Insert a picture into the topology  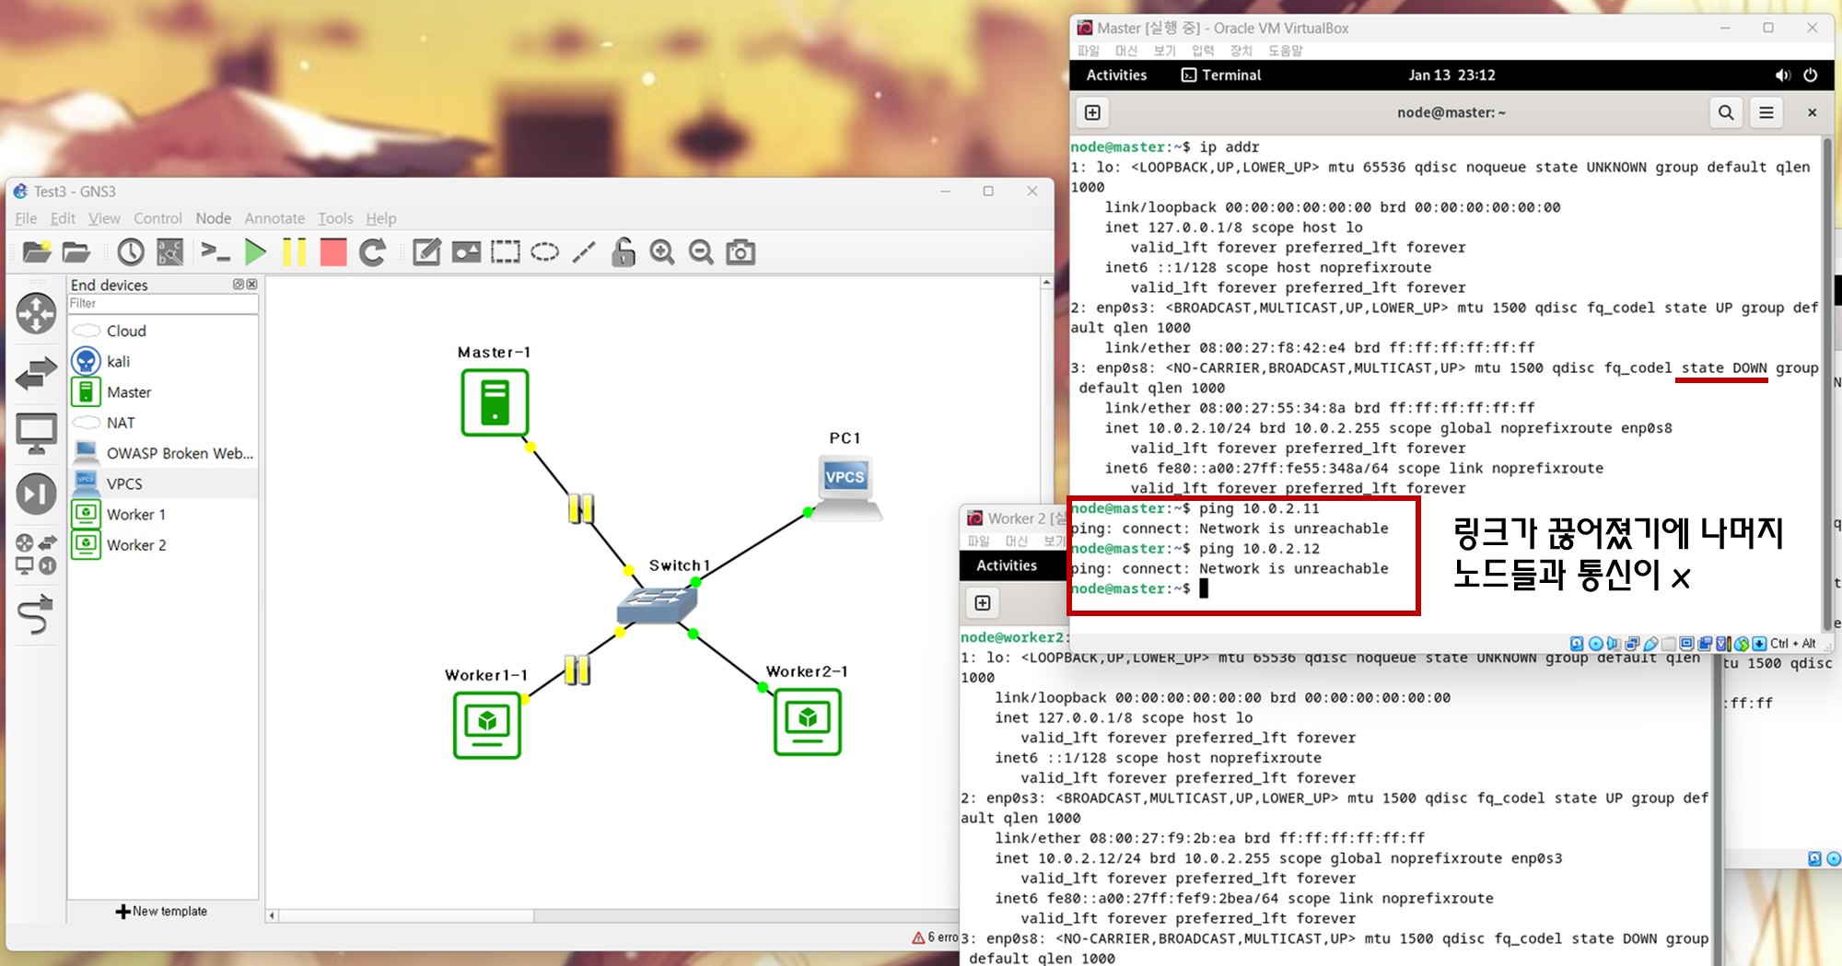pyautogui.click(x=466, y=251)
